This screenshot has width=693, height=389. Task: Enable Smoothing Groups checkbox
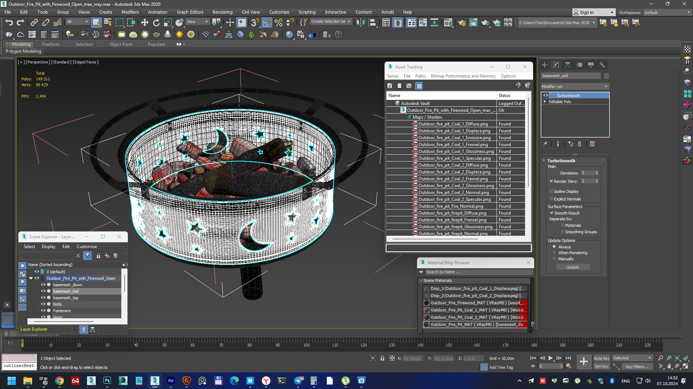tap(563, 232)
